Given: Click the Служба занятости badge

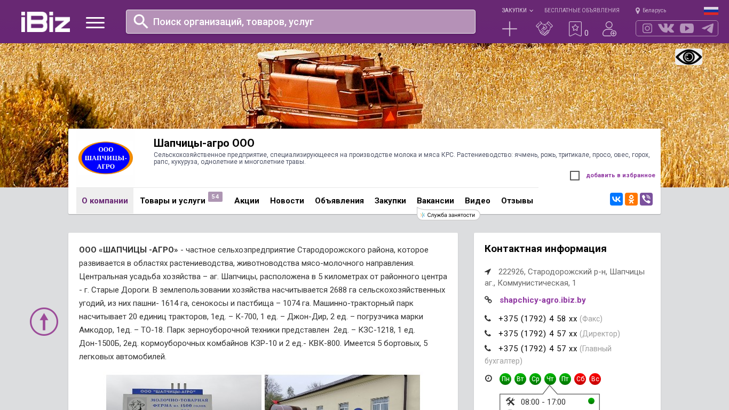Looking at the screenshot, I should (x=448, y=215).
